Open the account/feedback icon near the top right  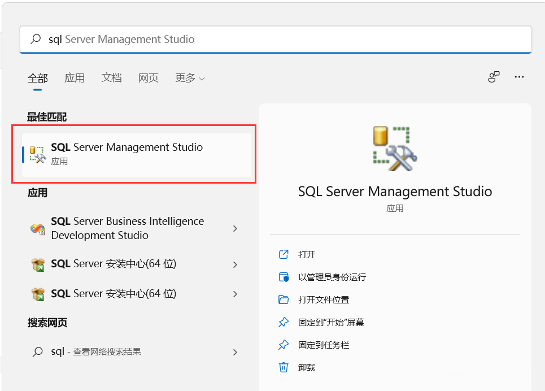(494, 77)
